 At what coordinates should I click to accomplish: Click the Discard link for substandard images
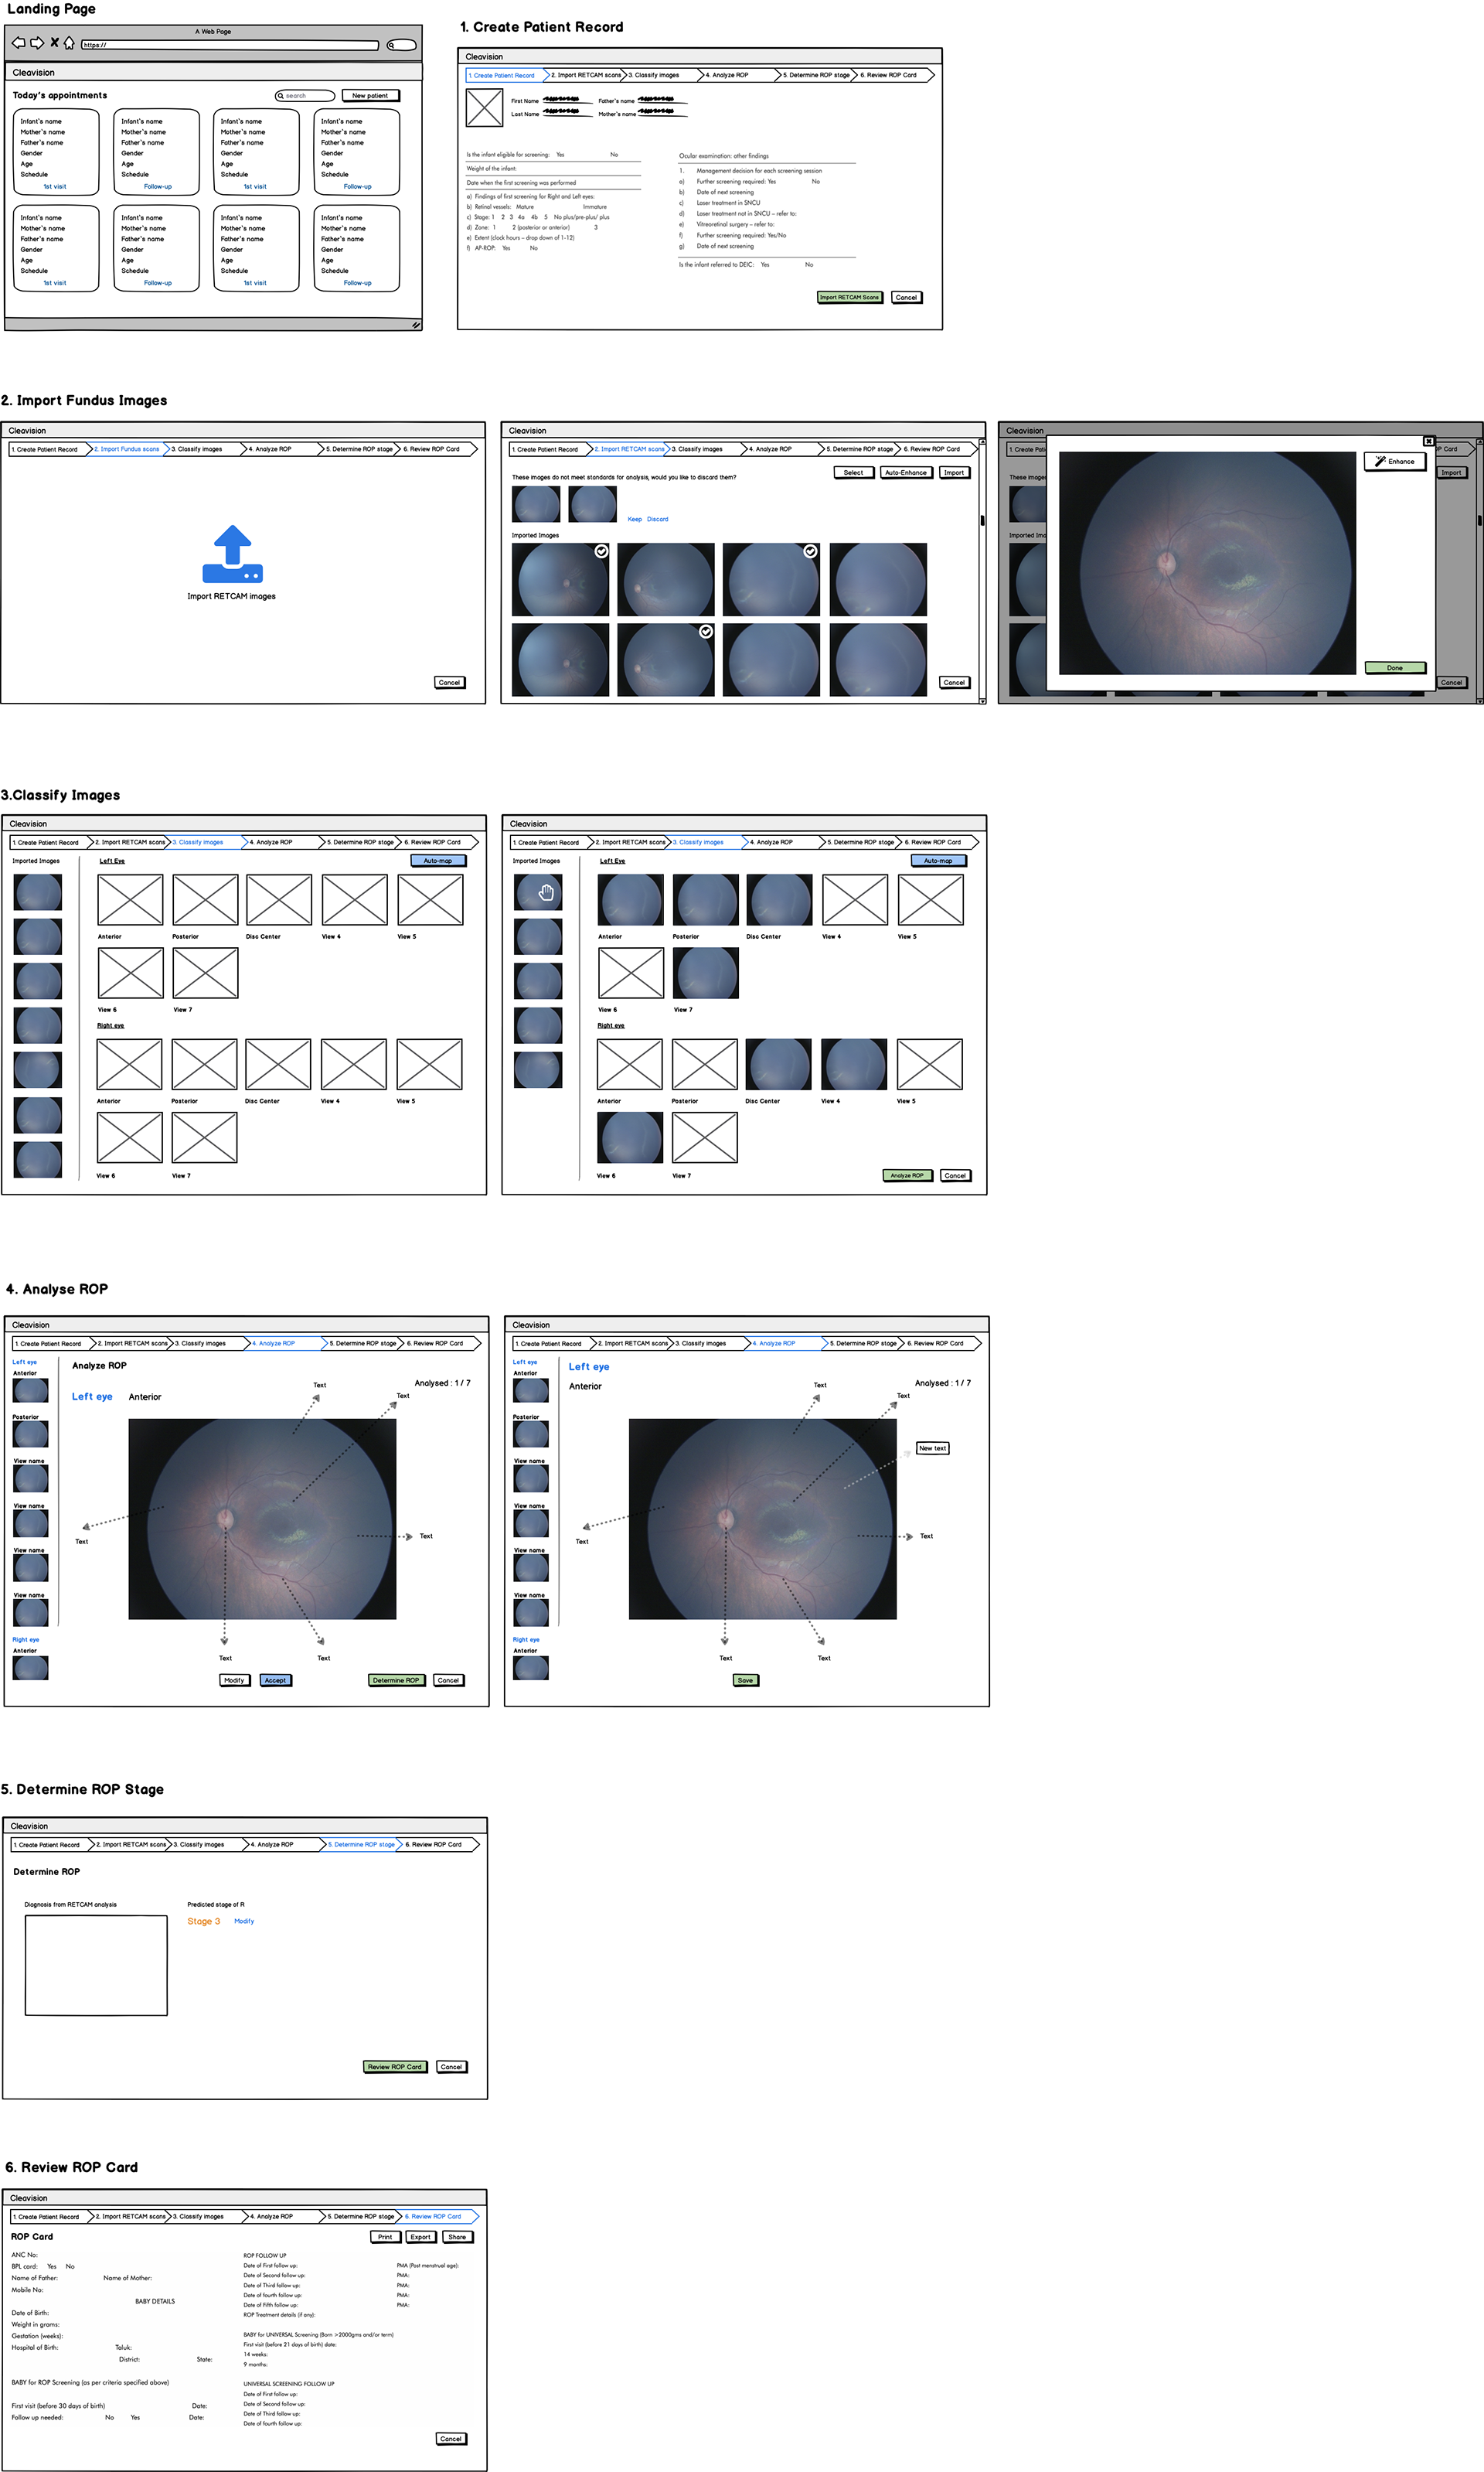[657, 519]
